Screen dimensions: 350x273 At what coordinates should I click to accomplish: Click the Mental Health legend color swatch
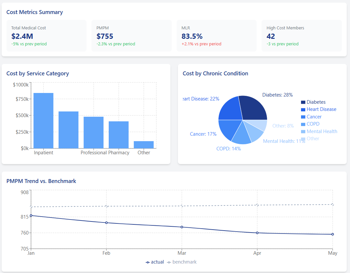303,131
